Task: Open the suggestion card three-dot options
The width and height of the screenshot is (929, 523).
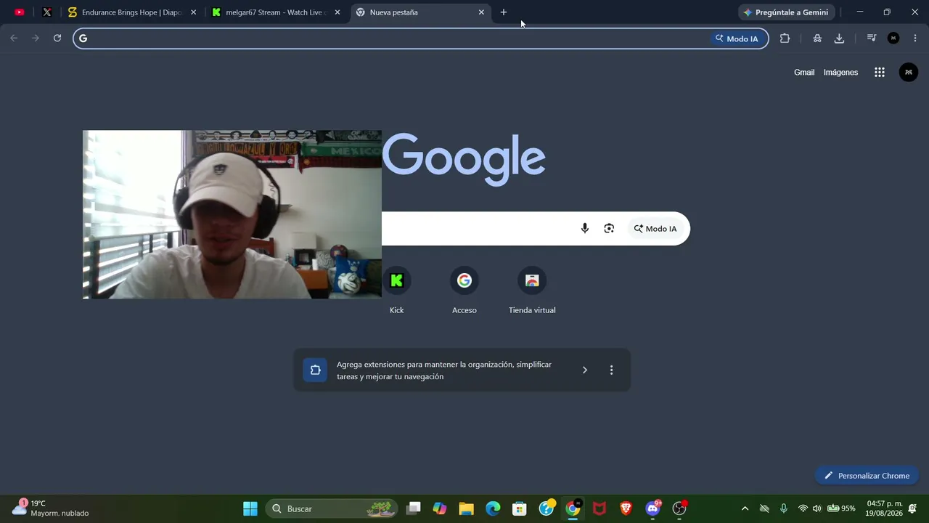Action: [611, 370]
